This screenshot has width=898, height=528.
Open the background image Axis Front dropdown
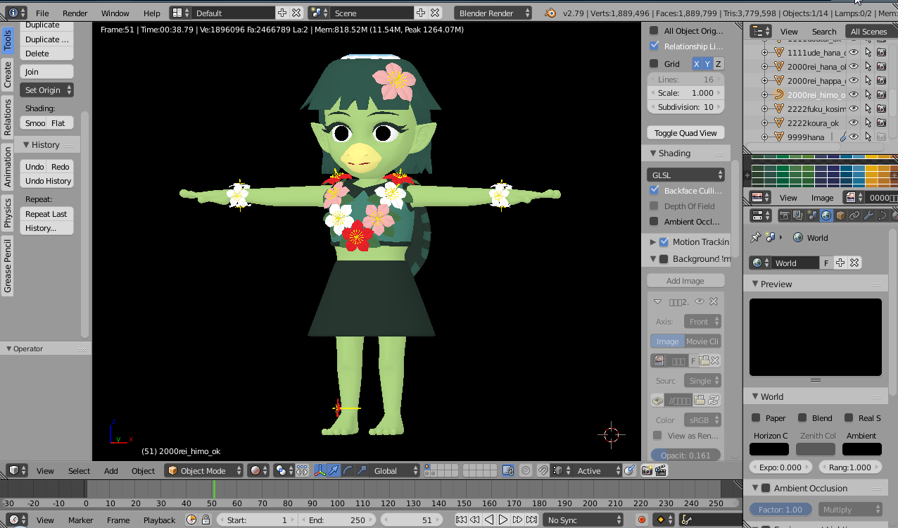click(x=702, y=321)
